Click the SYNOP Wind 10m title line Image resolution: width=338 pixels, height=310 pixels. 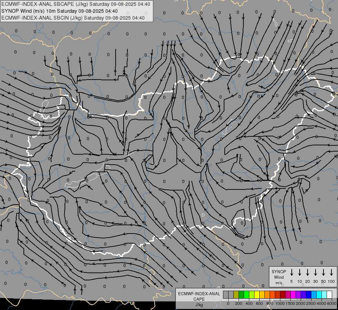coord(59,11)
